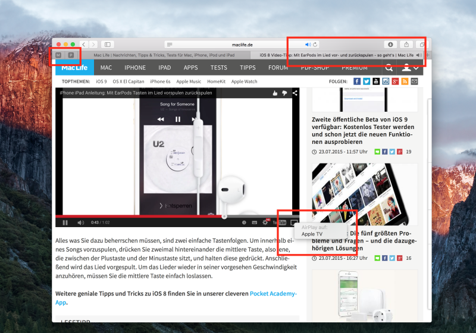Open Reader view icon in address bar
Screen dimensions: 476x333
click(x=170, y=45)
